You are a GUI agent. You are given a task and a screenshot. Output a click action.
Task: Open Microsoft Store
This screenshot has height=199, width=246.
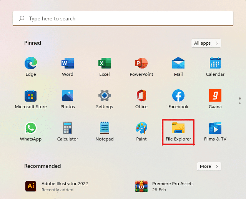31,99
